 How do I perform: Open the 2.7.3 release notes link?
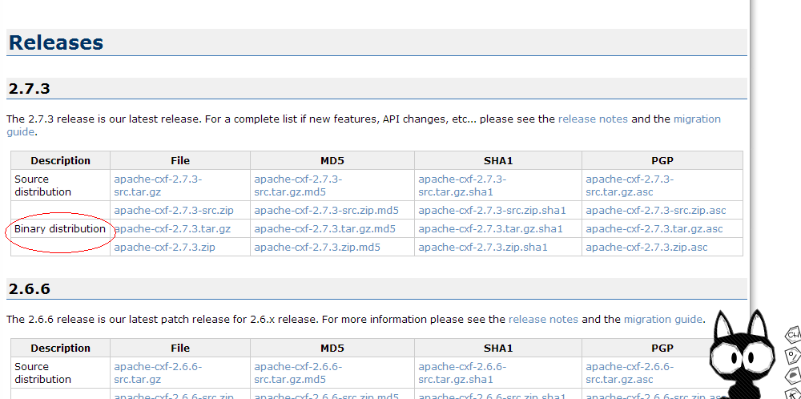(x=593, y=119)
